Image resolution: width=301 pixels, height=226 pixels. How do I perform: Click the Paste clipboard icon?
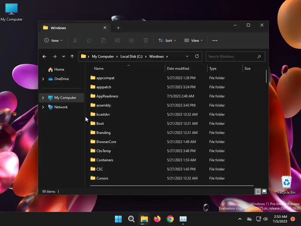coord(103,40)
